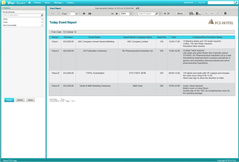Click the Revneue column header
This screenshot has height=162, width=239.
(68, 37)
